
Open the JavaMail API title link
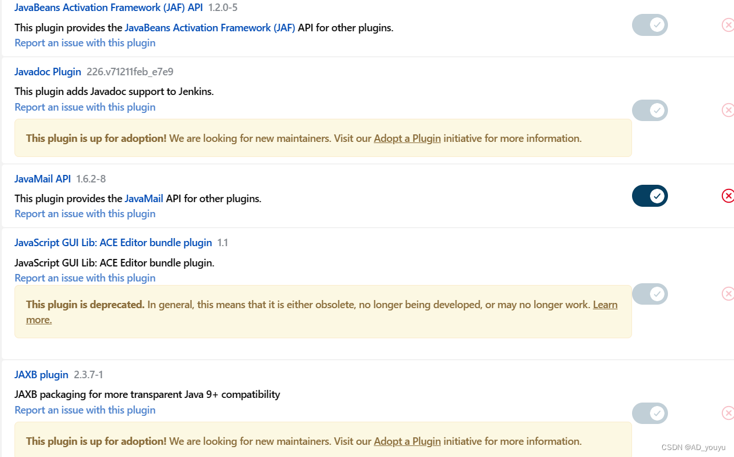[x=42, y=179]
